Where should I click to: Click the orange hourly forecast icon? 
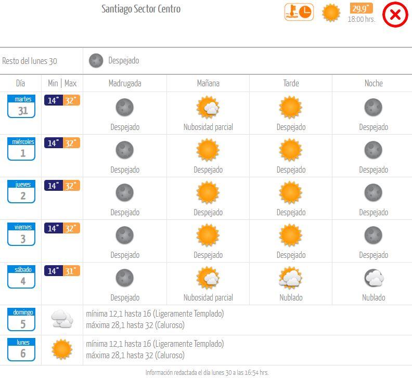pos(299,12)
